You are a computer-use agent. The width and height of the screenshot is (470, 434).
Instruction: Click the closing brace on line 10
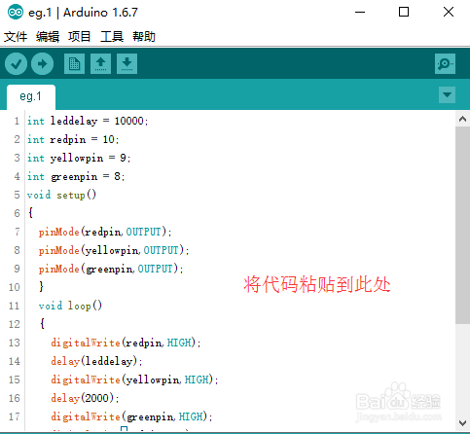tap(41, 287)
